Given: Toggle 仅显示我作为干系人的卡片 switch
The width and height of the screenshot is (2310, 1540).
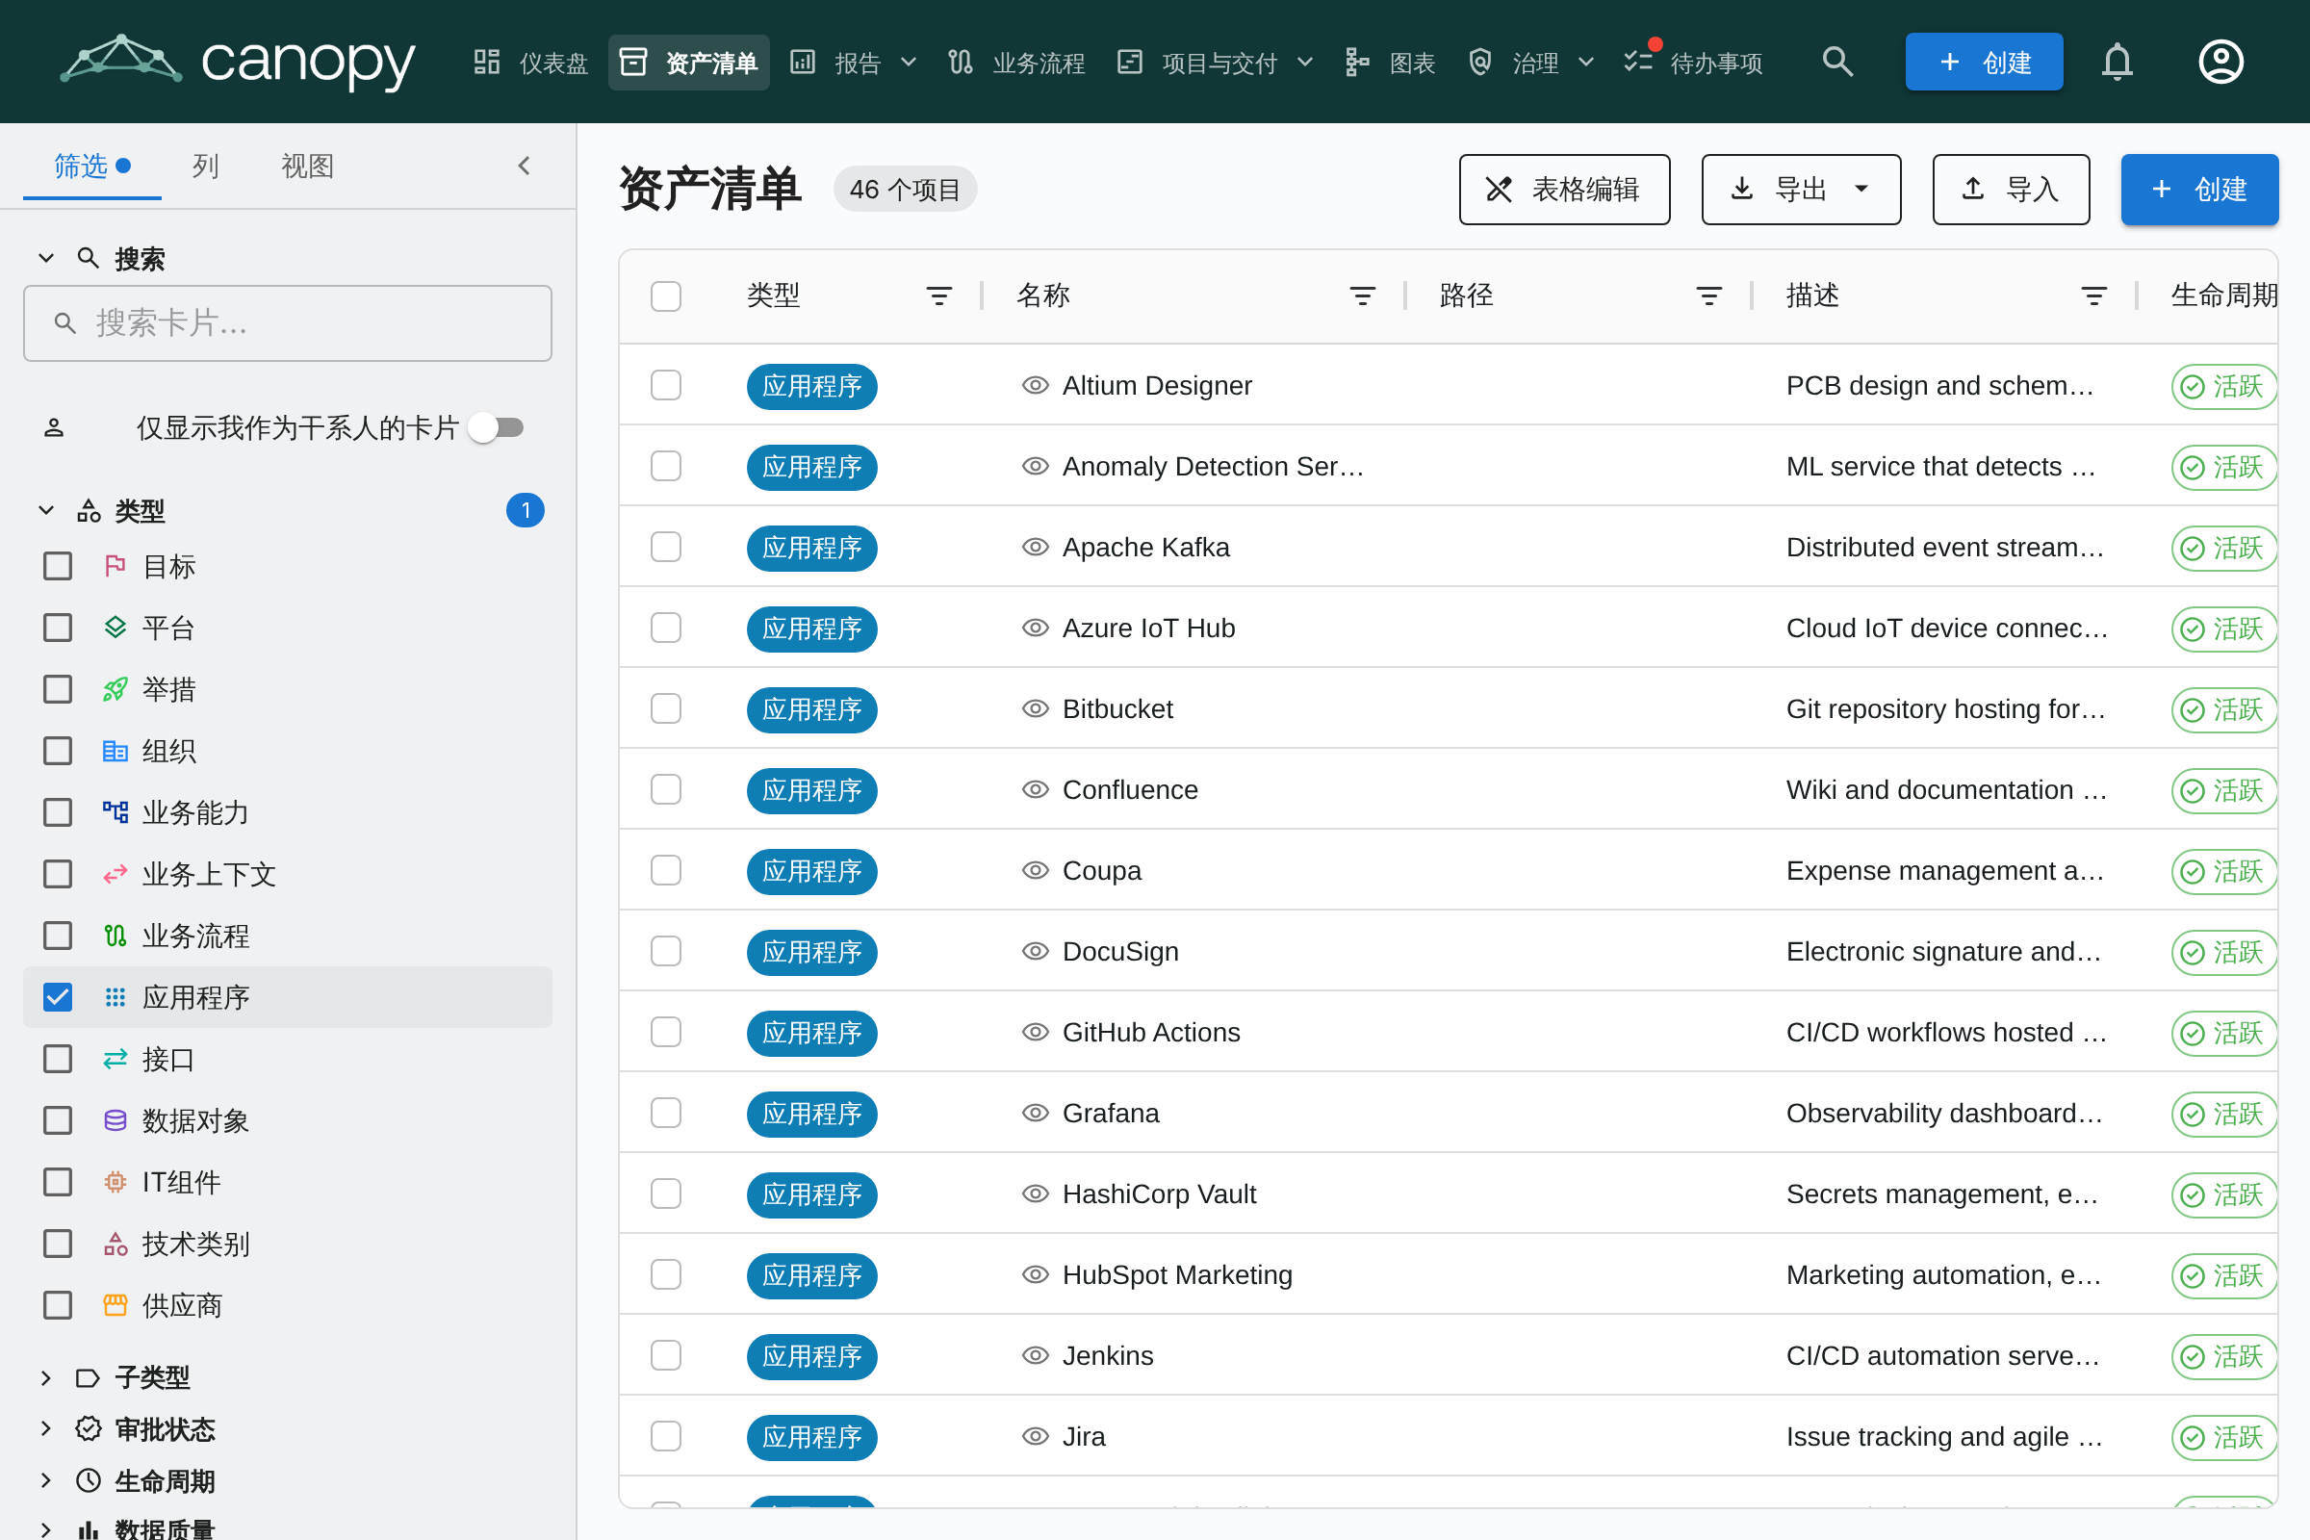Looking at the screenshot, I should [496, 427].
